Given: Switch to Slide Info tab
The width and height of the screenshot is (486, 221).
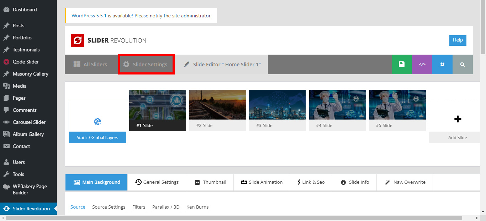Looking at the screenshot, I should tap(354, 182).
